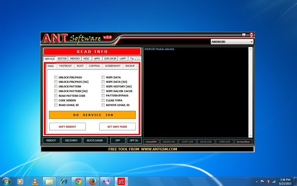Click the REBOOT button
297x186 pixels.
[51, 140]
